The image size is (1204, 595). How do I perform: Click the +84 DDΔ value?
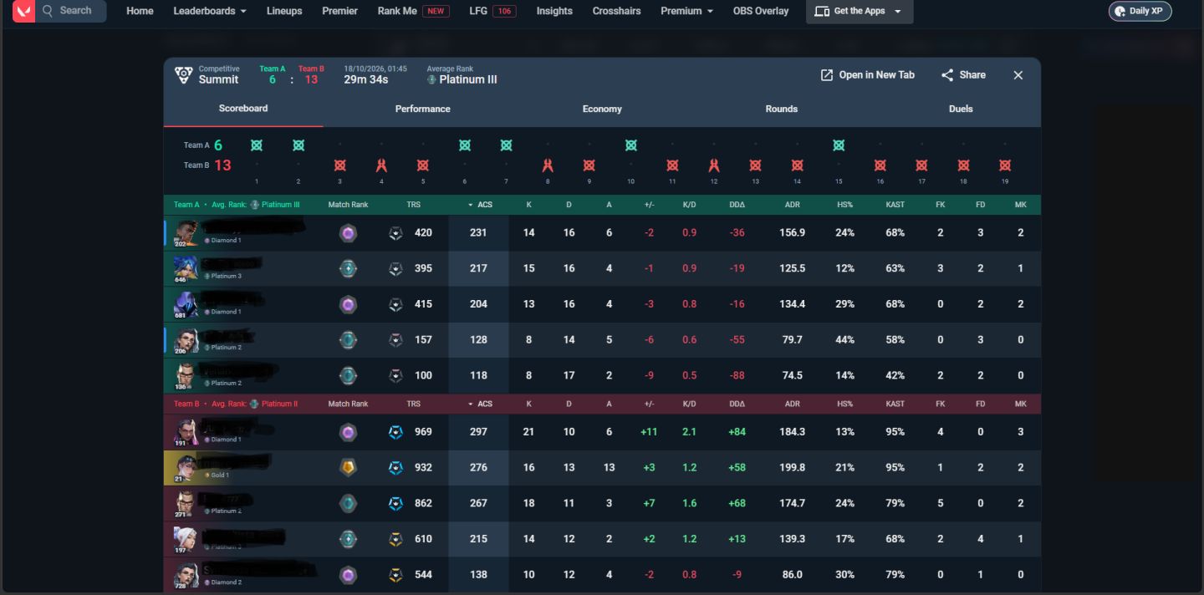(x=737, y=432)
